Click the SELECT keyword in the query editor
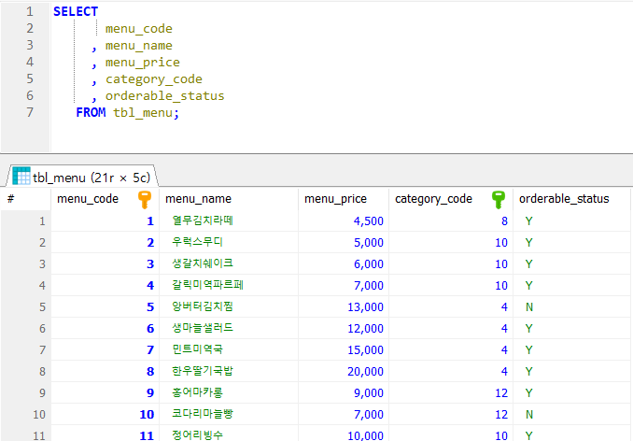Image resolution: width=633 pixels, height=441 pixels. pos(76,11)
